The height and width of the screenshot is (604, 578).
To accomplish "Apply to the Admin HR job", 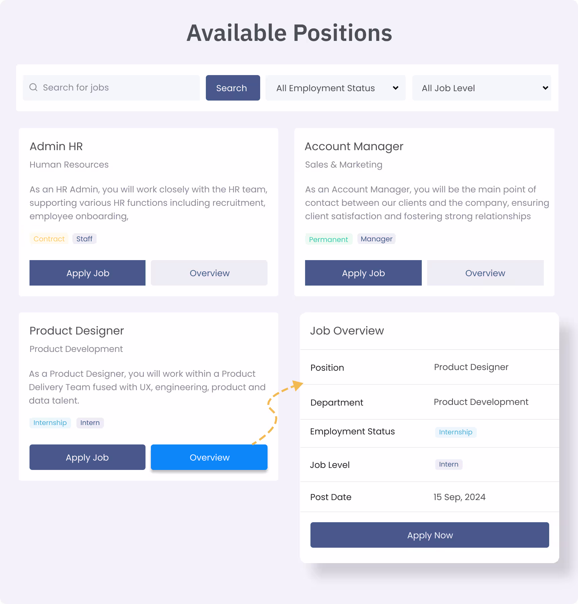I will [88, 273].
